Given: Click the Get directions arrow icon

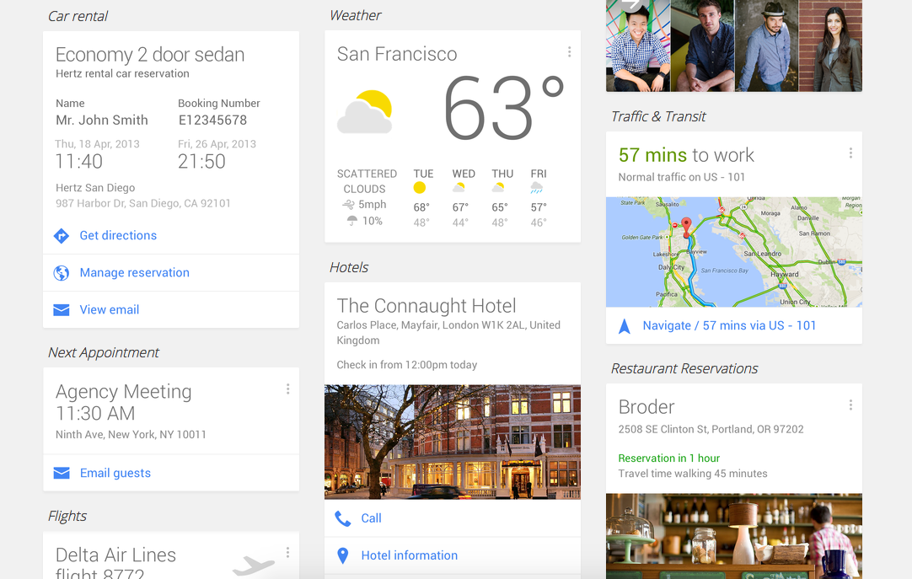Looking at the screenshot, I should coord(62,236).
